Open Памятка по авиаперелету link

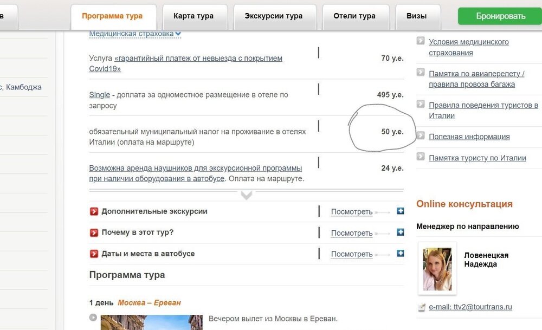point(476,79)
